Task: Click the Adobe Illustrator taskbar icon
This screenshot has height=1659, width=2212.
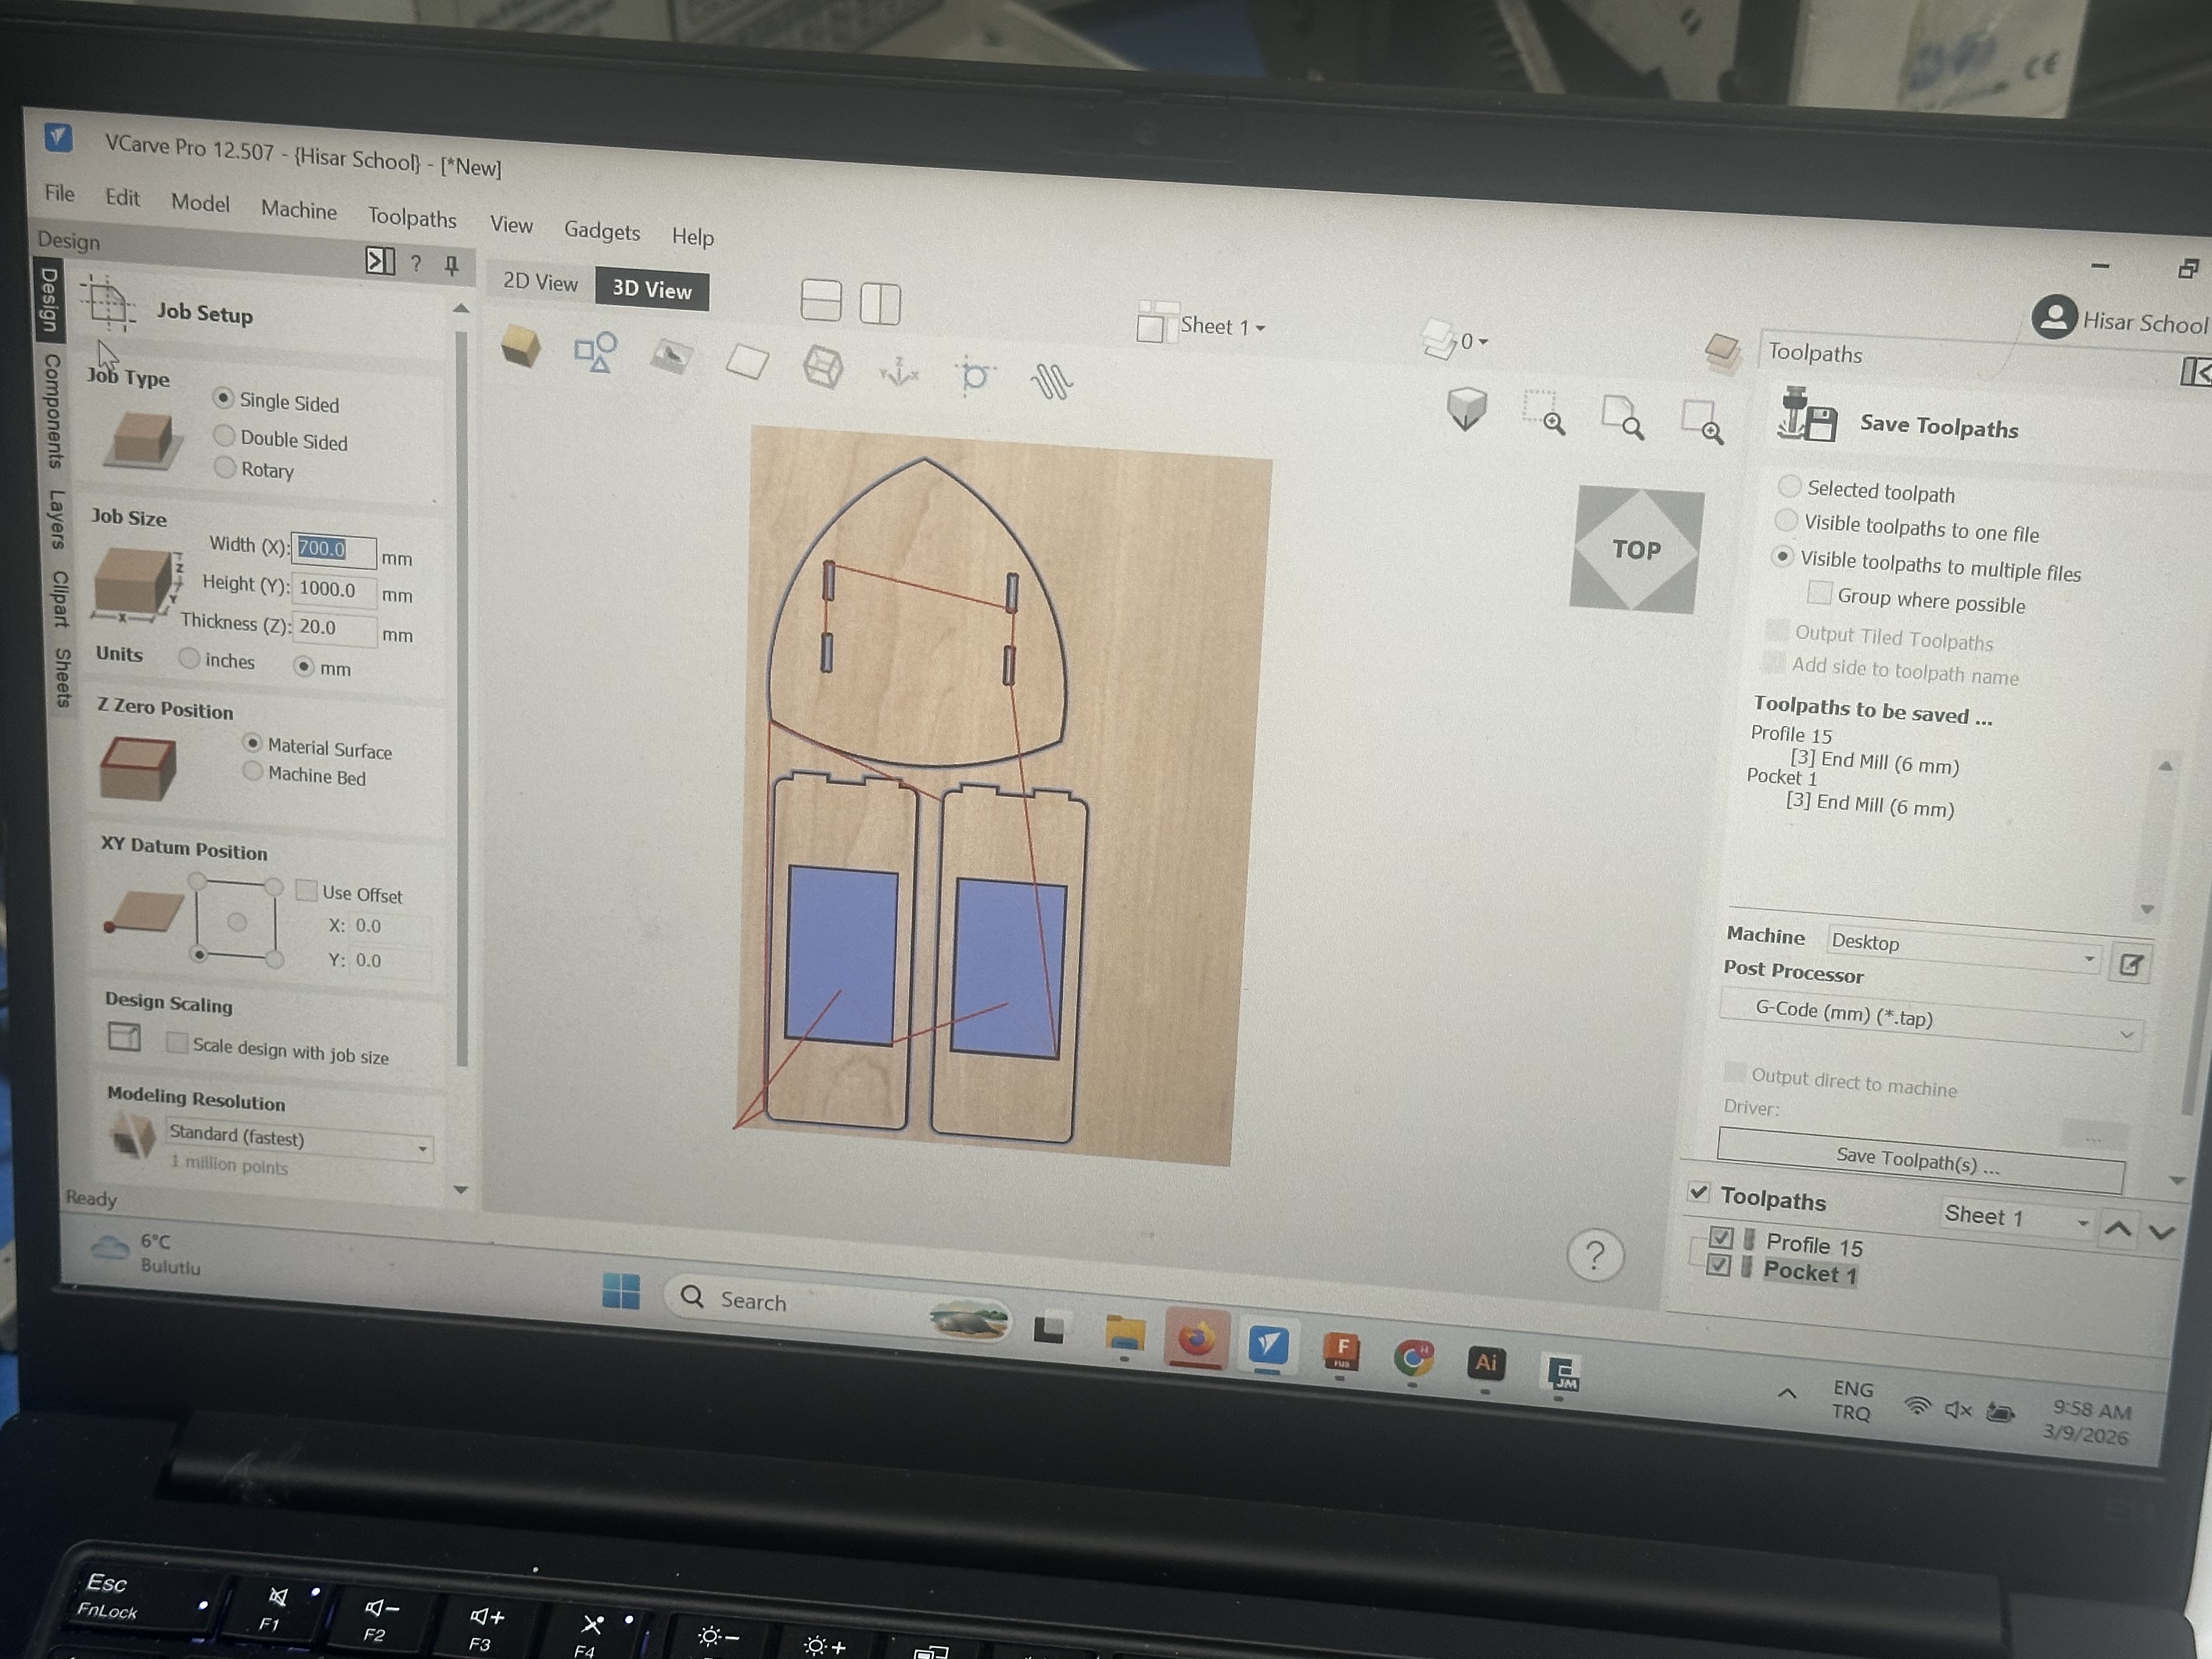Action: point(1485,1362)
